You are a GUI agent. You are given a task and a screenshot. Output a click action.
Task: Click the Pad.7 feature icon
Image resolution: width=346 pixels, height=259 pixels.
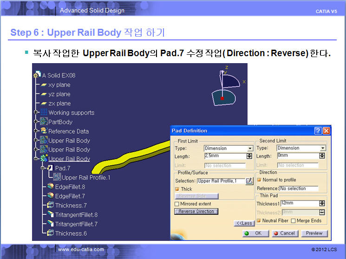50,168
